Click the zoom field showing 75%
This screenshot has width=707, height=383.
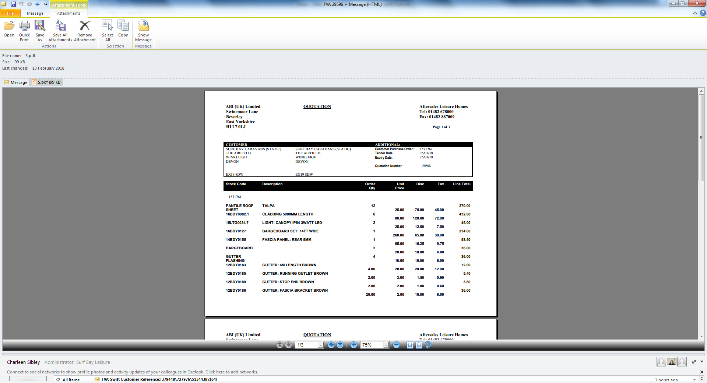coord(372,345)
